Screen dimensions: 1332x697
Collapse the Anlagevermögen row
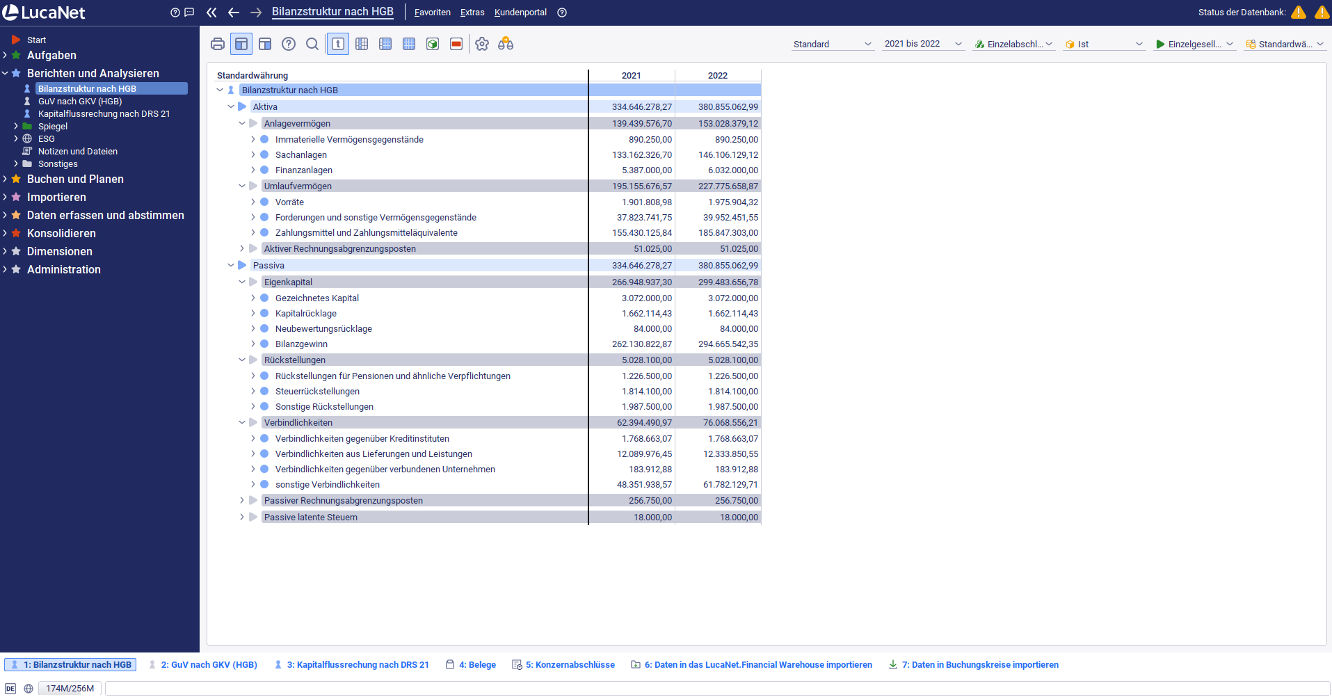pyautogui.click(x=242, y=123)
